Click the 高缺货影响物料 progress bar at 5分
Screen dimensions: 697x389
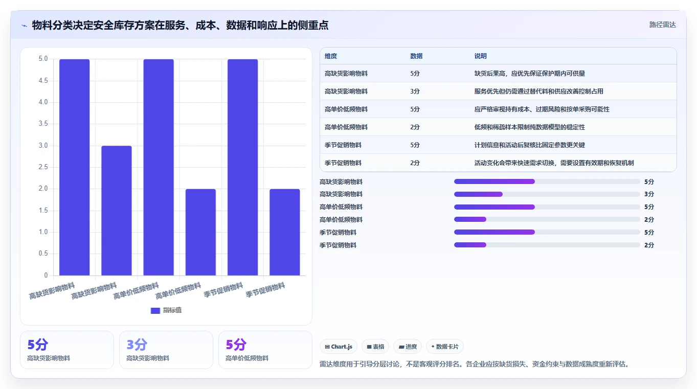pyautogui.click(x=547, y=181)
